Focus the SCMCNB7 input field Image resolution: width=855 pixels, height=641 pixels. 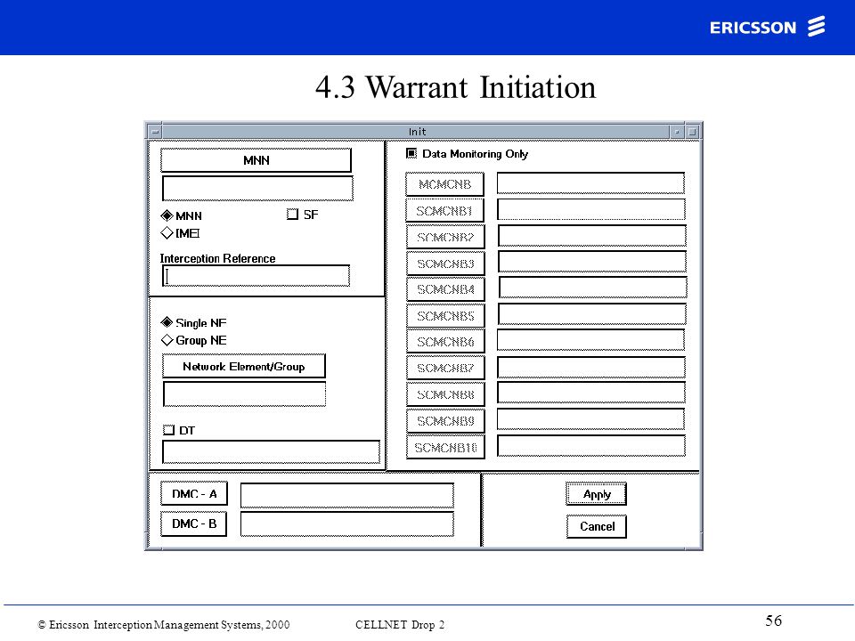pos(591,368)
